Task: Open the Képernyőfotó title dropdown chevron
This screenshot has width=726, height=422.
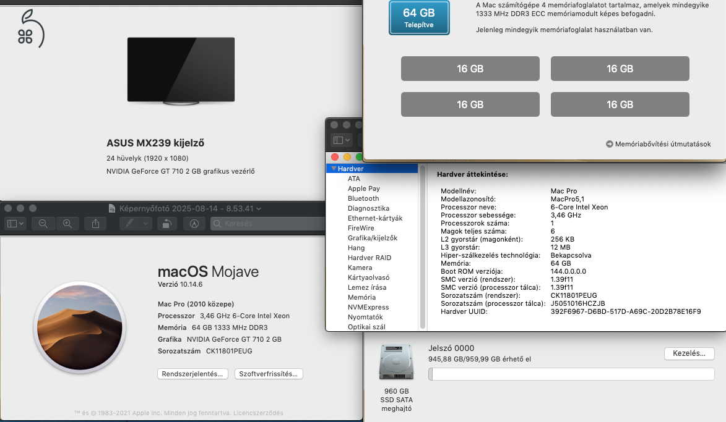Action: click(259, 209)
